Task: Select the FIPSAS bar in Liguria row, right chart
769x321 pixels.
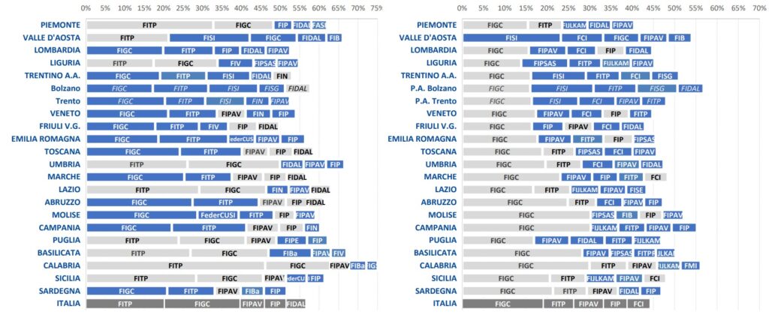Action: (545, 63)
